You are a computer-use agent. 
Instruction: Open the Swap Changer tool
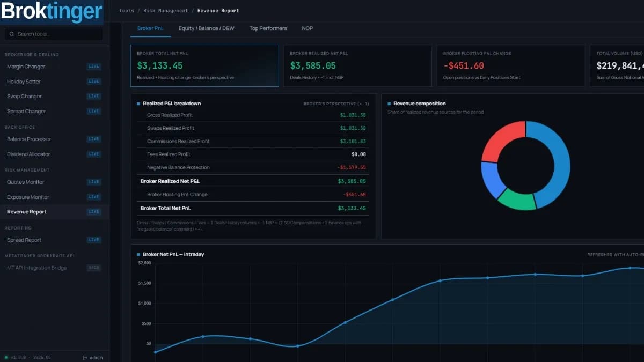tap(54, 97)
